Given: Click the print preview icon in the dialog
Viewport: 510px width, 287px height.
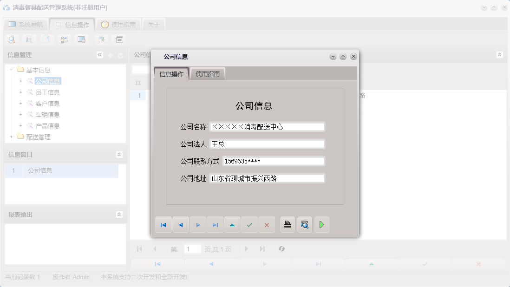Looking at the screenshot, I should tap(304, 224).
